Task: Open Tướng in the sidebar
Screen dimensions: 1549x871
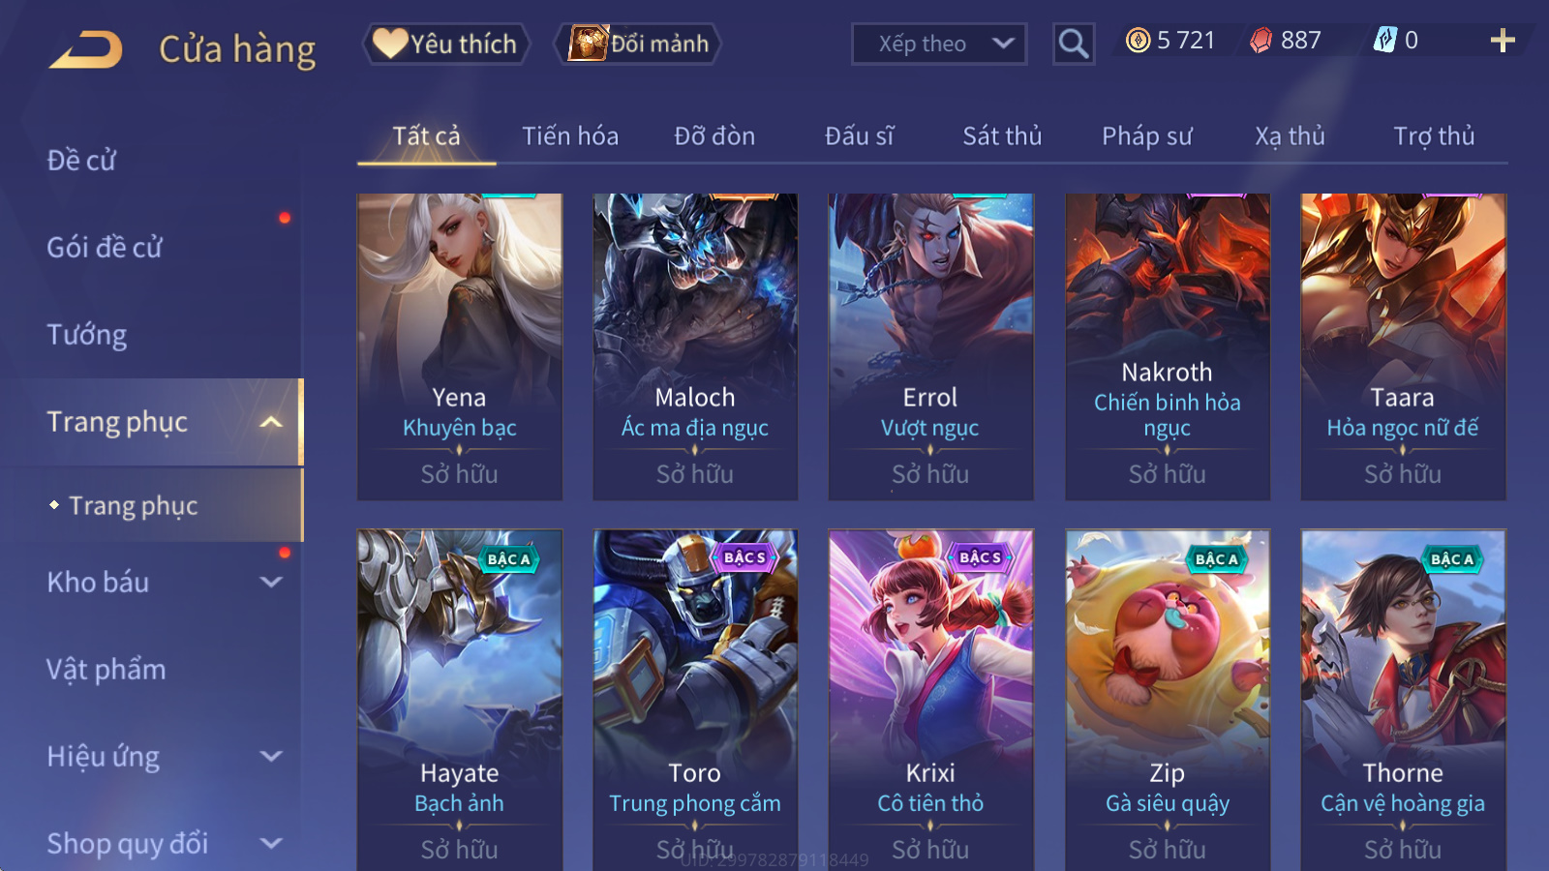Action: point(87,335)
